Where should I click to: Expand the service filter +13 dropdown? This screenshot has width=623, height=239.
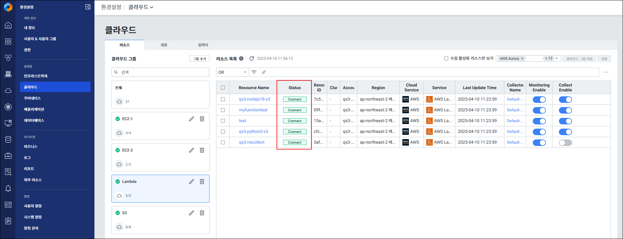tap(557, 58)
